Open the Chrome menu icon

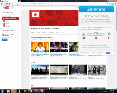[116, 4]
